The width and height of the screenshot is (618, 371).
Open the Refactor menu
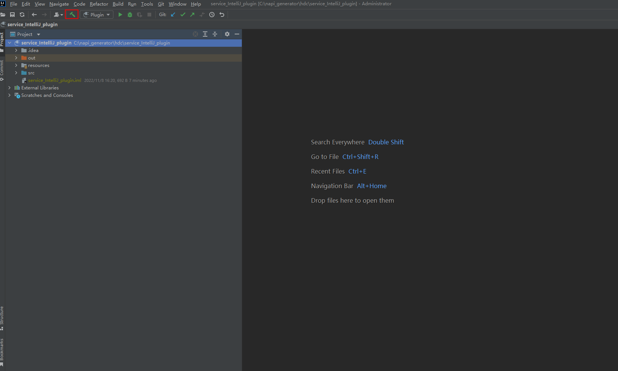(x=99, y=4)
